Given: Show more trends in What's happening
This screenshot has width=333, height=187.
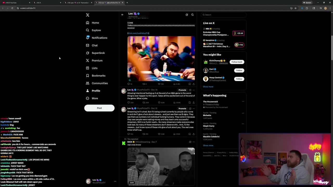Looking at the screenshot, I should click(x=208, y=145).
